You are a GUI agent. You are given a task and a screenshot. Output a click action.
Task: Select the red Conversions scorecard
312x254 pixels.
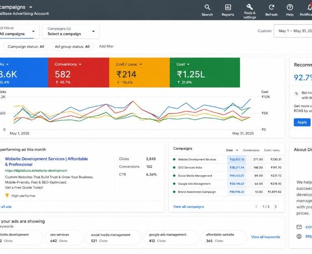point(78,73)
